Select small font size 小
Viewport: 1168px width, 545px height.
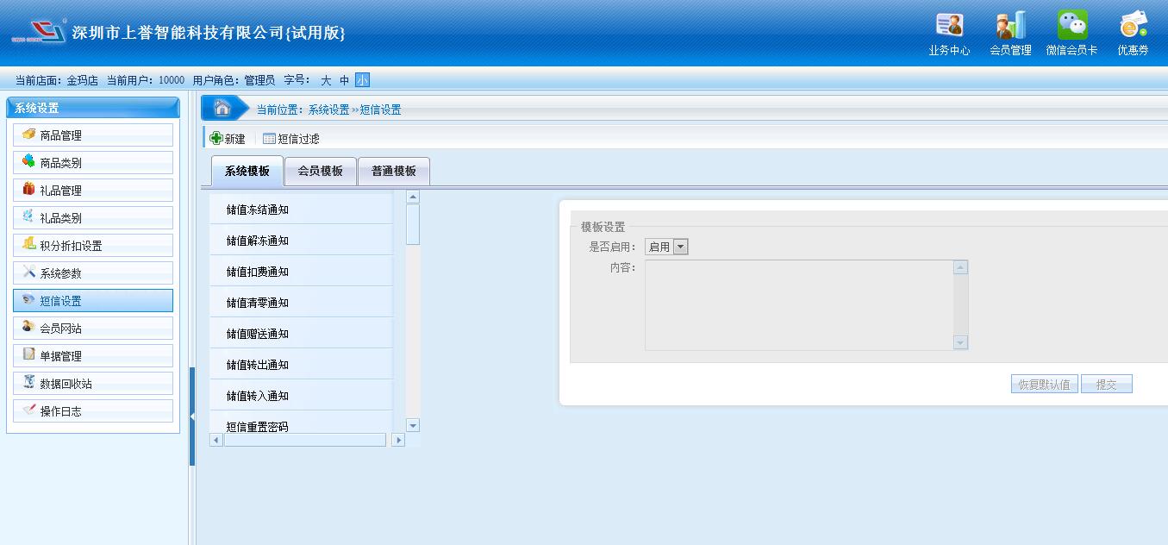[x=362, y=80]
